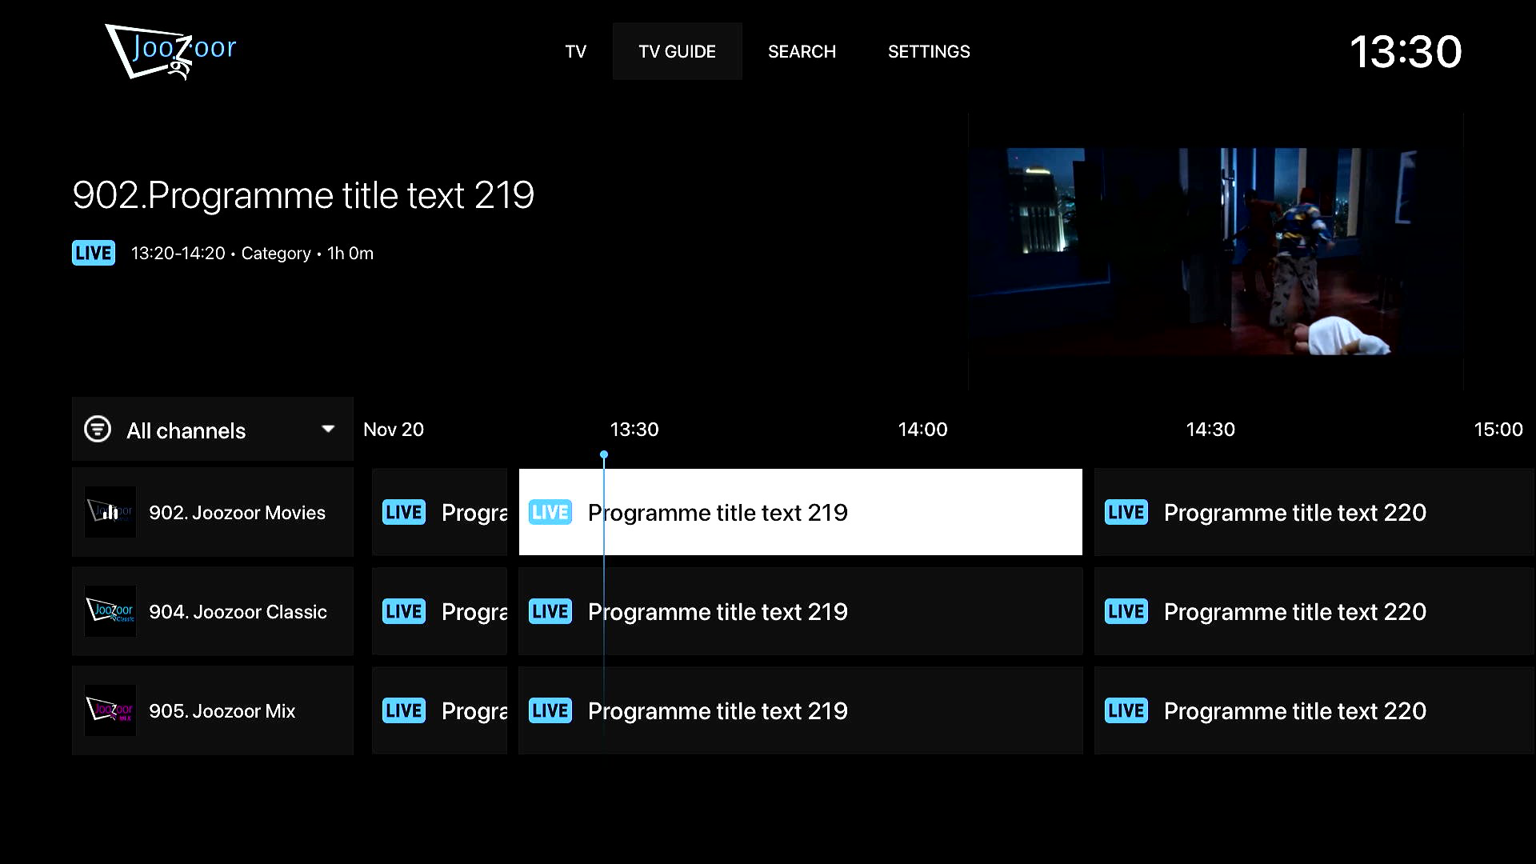Click the 15:00 timeline label
1536x864 pixels.
[x=1498, y=430]
